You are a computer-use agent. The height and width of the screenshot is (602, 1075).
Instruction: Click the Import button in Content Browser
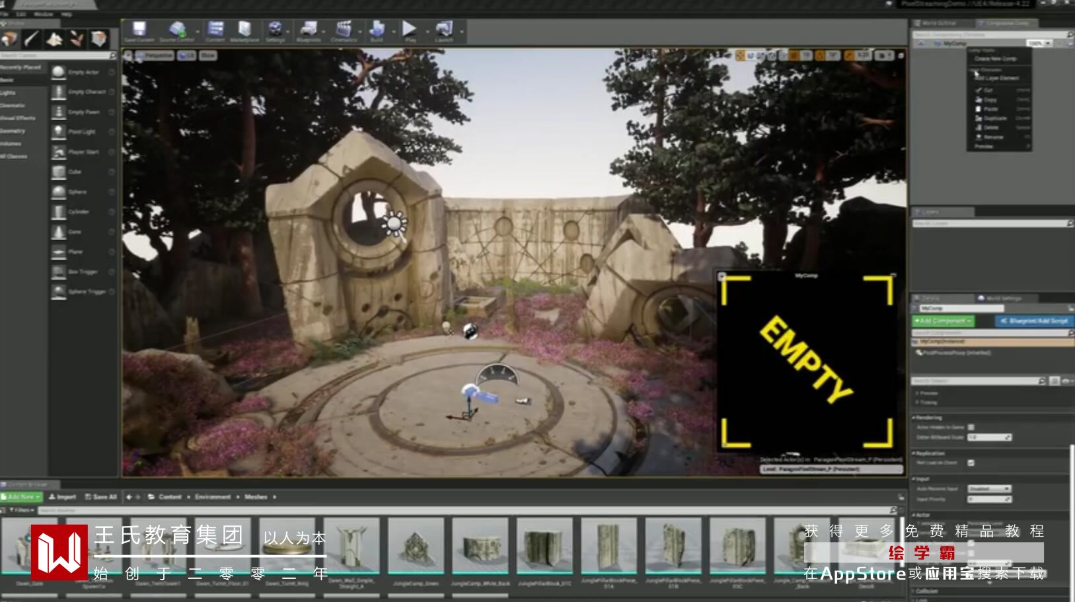[x=62, y=496]
